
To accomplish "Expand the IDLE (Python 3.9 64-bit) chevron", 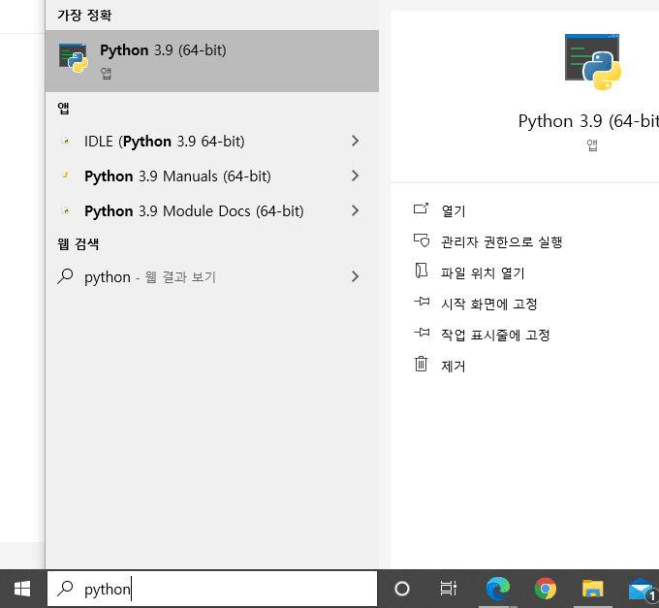I will (355, 141).
